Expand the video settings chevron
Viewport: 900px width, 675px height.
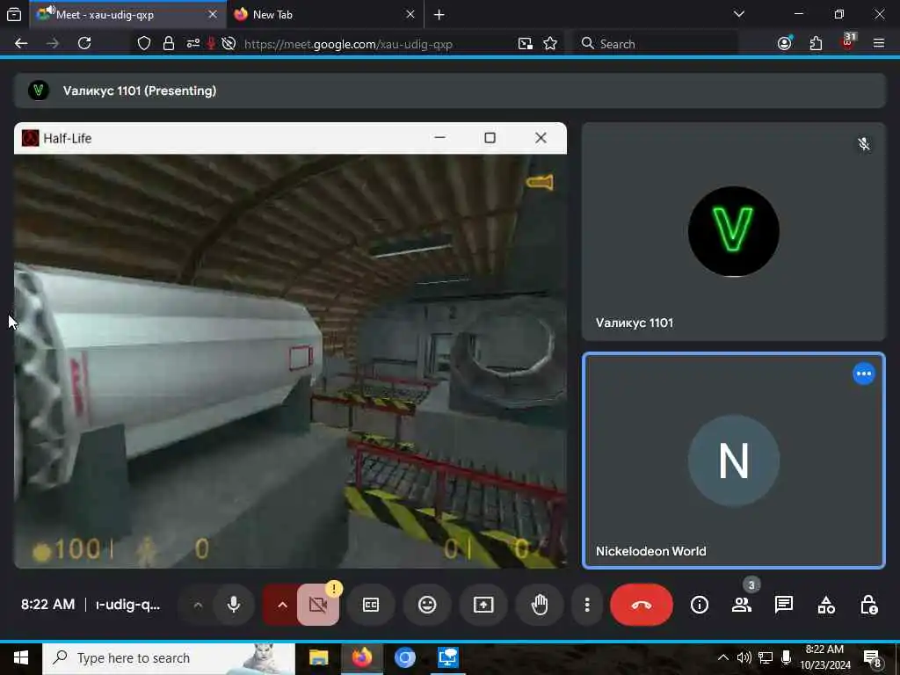point(282,605)
